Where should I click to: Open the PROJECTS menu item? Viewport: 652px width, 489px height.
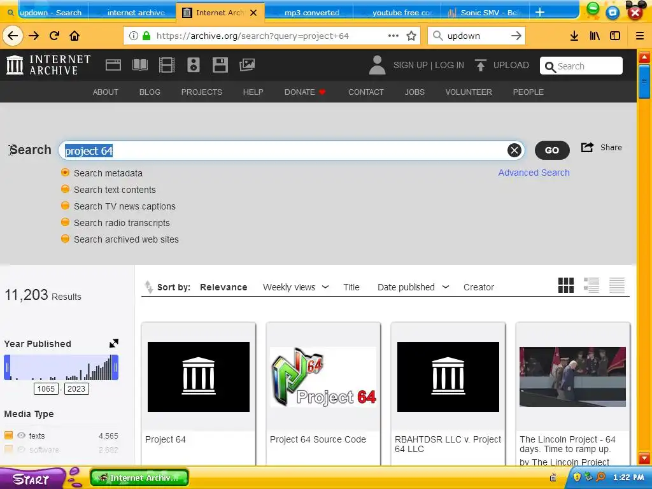coord(202,92)
